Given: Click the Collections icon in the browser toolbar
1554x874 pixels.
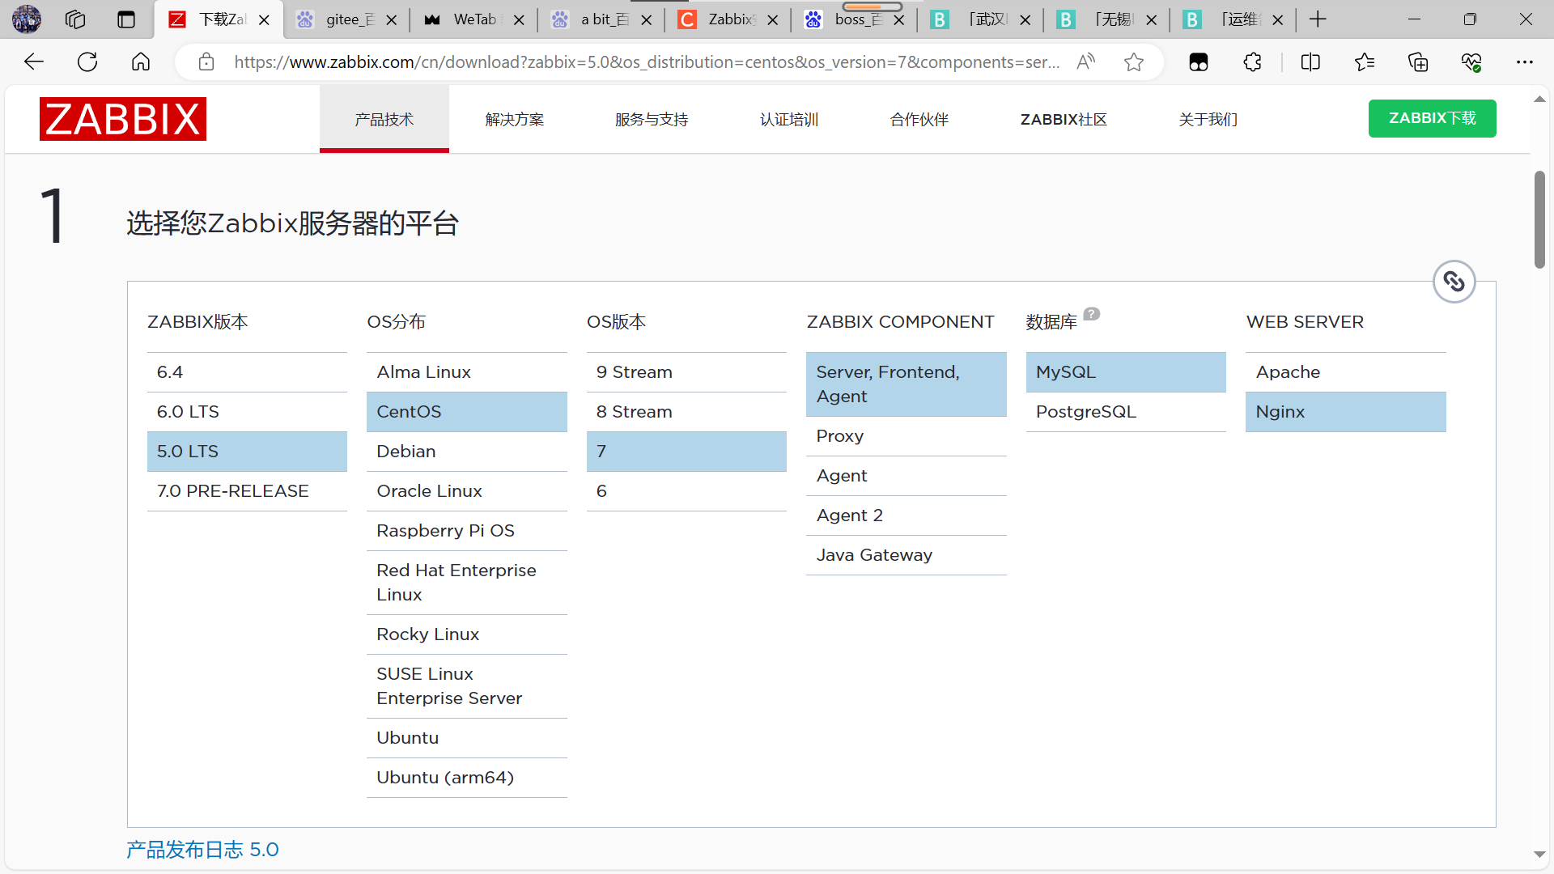Looking at the screenshot, I should 1418,62.
